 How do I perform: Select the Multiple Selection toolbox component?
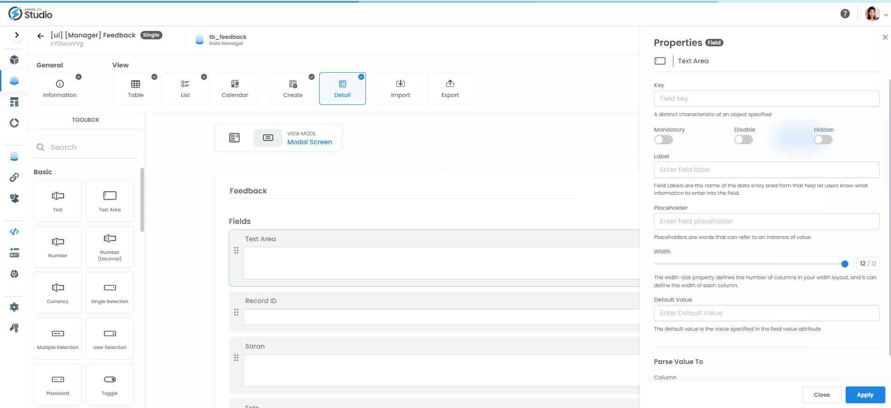(58, 339)
